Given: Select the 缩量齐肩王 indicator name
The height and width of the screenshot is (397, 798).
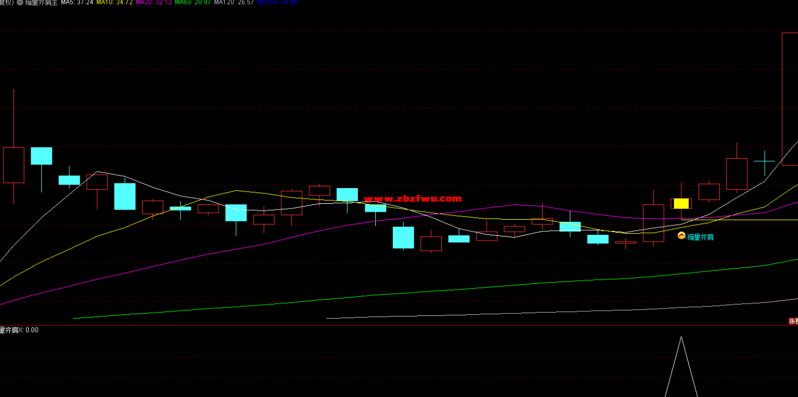Looking at the screenshot, I should (41, 3).
